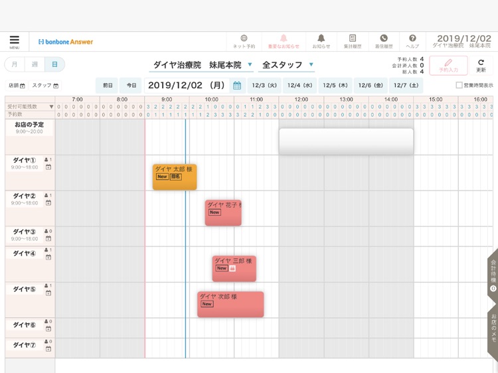Collapse the 受付可能残数 row triangle
Screen dimensions: 498x373
tap(51, 107)
